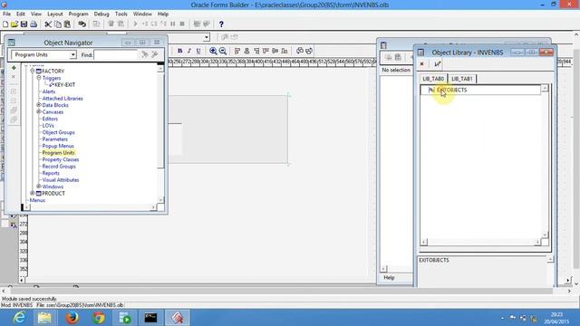Click the Find input field
Image resolution: width=580 pixels, height=326 pixels.
pos(116,54)
